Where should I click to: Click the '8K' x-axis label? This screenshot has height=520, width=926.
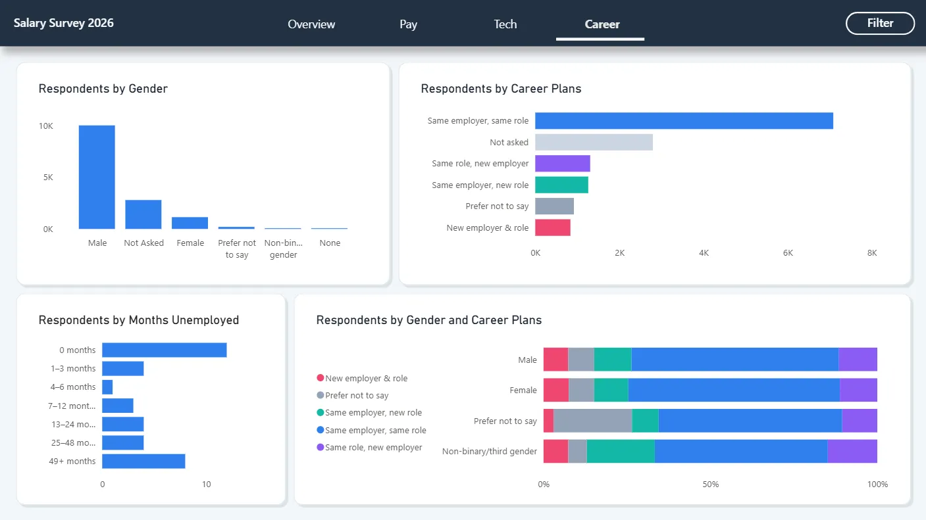pyautogui.click(x=872, y=253)
